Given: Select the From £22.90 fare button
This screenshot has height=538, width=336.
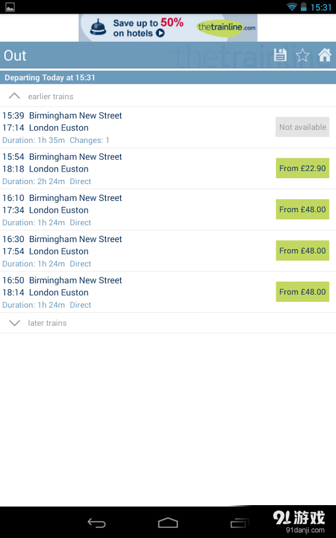Looking at the screenshot, I should point(303,168).
